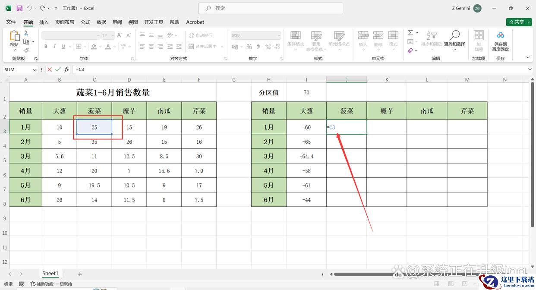Toggle italic formatting
536x290 pixels.
55,47
